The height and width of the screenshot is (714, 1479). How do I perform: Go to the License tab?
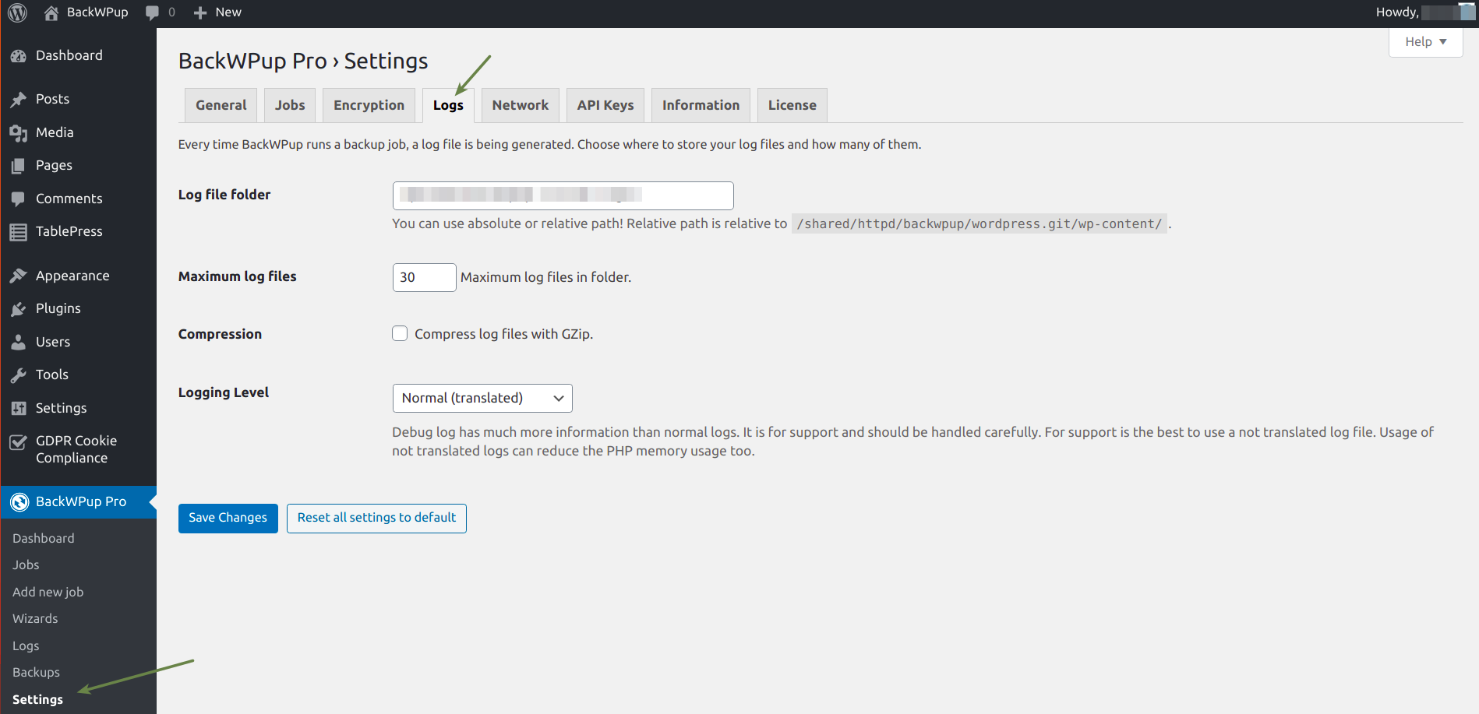pyautogui.click(x=792, y=105)
